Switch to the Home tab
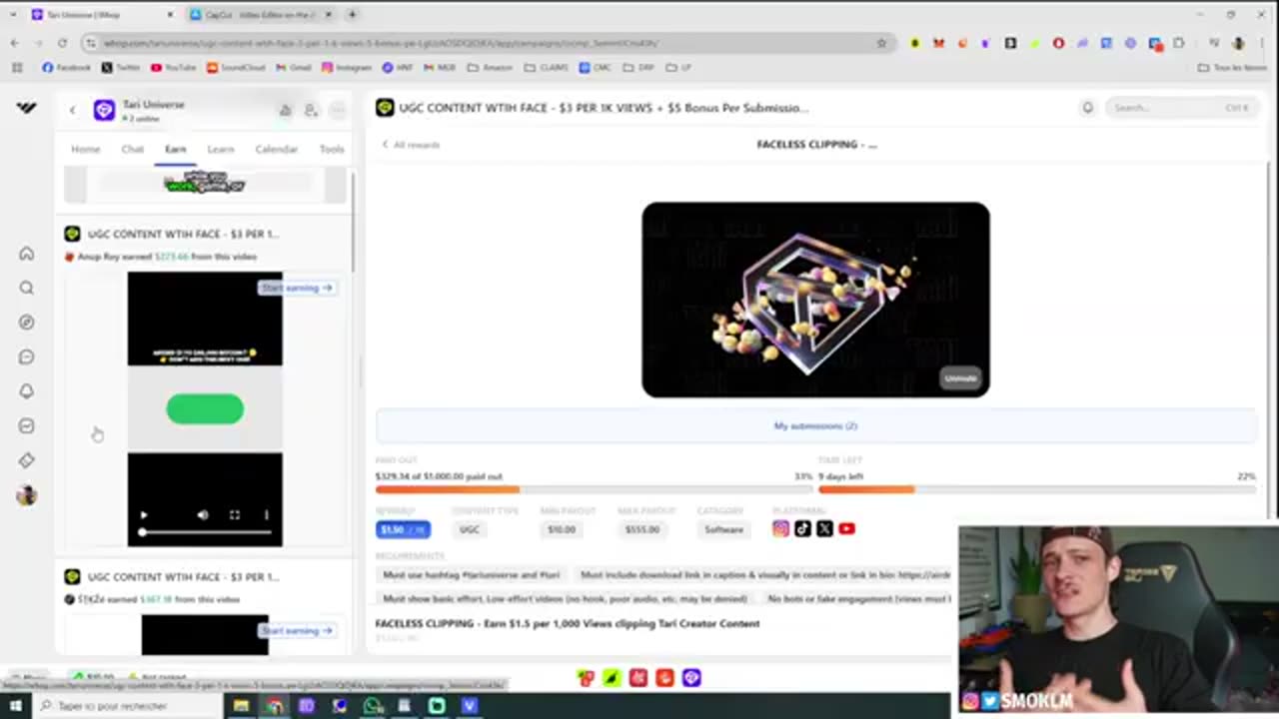Viewport: 1279px width, 719px height. click(x=86, y=149)
